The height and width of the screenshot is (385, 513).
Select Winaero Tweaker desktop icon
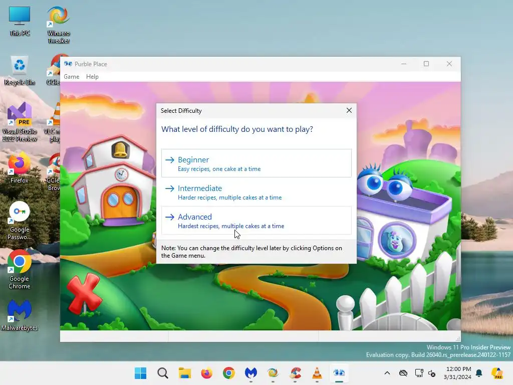pos(58,25)
